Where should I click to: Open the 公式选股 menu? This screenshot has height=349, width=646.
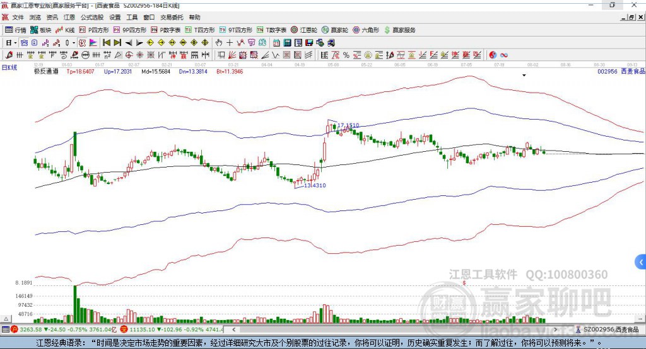(92, 17)
